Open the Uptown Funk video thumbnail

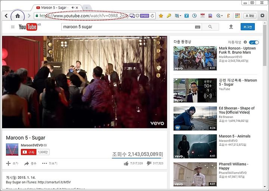pyautogui.click(x=195, y=58)
